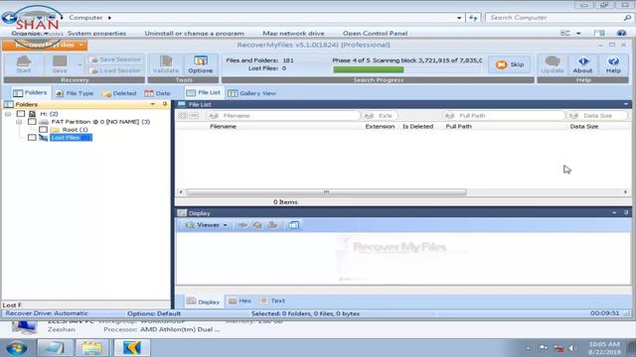Select the Hex tab at bottom
This screenshot has width=636, height=357.
(x=240, y=300)
